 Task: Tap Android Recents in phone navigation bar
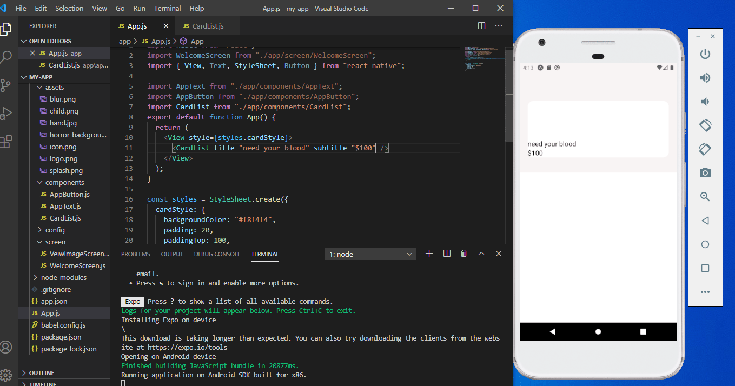pos(643,332)
